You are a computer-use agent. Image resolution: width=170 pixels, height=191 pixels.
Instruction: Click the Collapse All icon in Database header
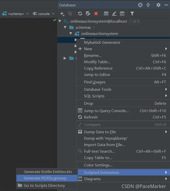coord(148,5)
